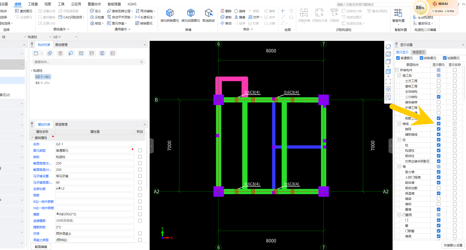Collapse the 构造柱 tree in component list

coord(32,71)
